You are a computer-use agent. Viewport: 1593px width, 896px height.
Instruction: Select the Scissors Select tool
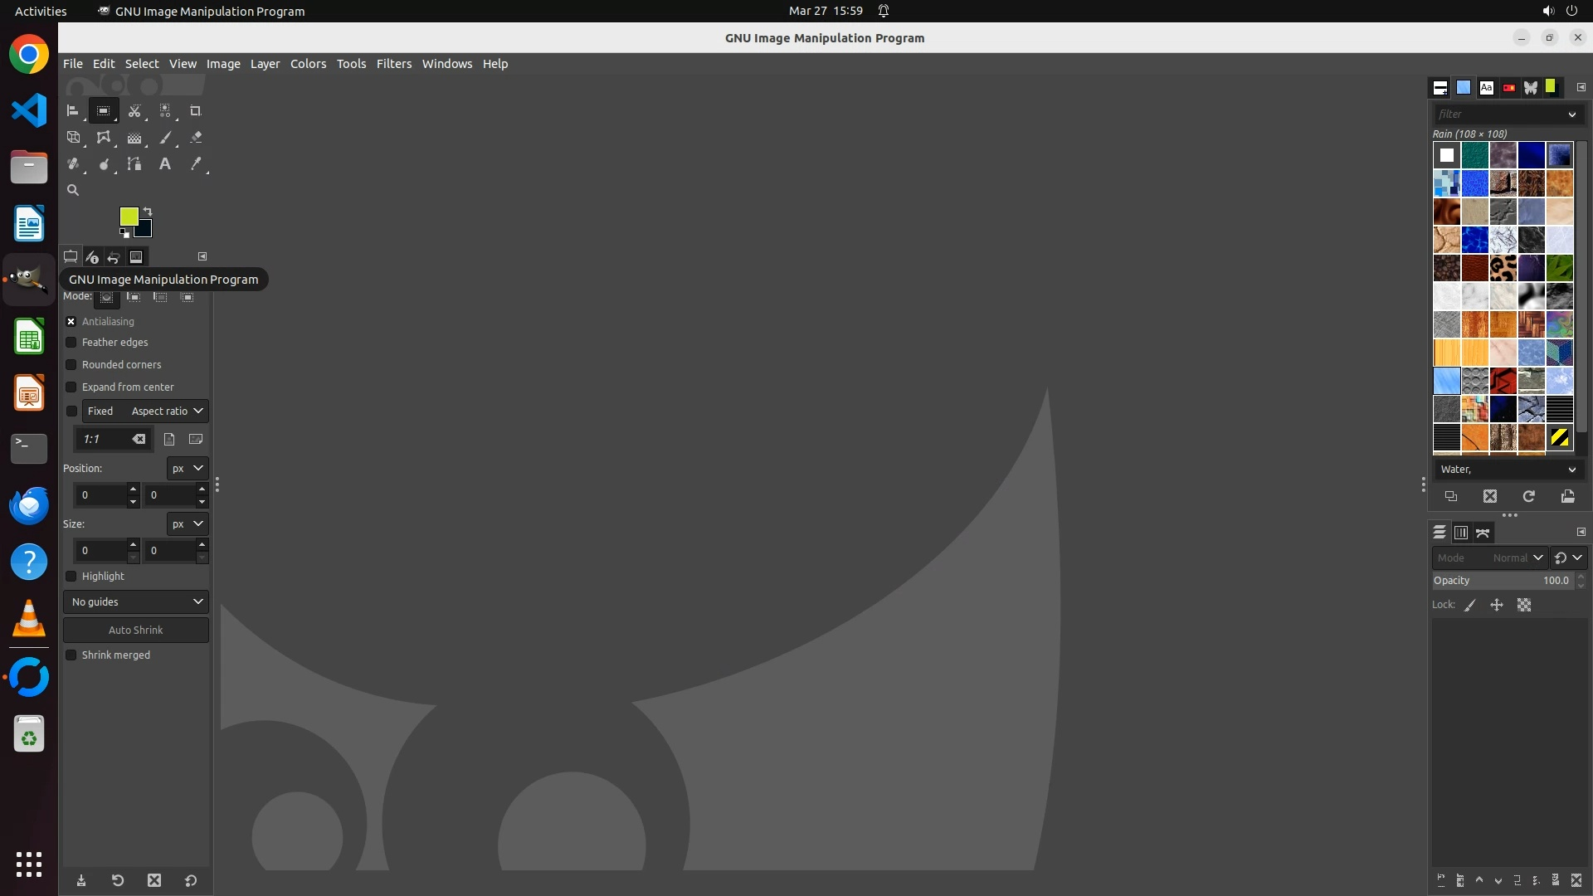pos(134,110)
